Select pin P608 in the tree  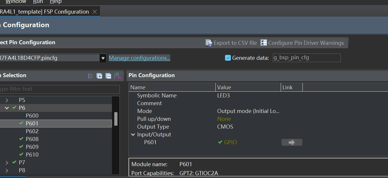coord(32,139)
